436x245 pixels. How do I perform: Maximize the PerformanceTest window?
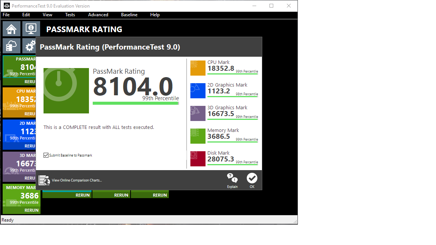click(x=271, y=6)
